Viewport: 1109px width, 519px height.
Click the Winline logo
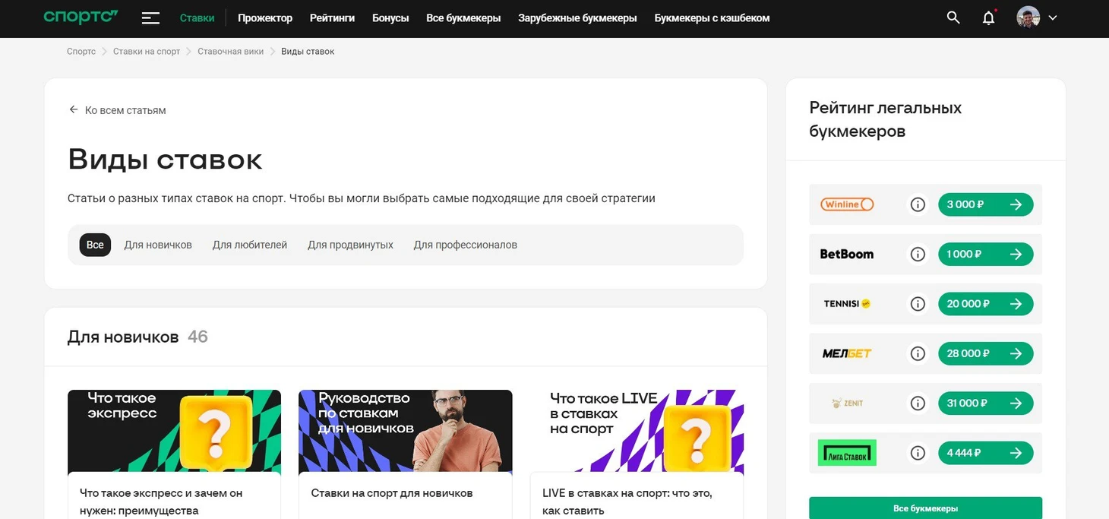[847, 204]
